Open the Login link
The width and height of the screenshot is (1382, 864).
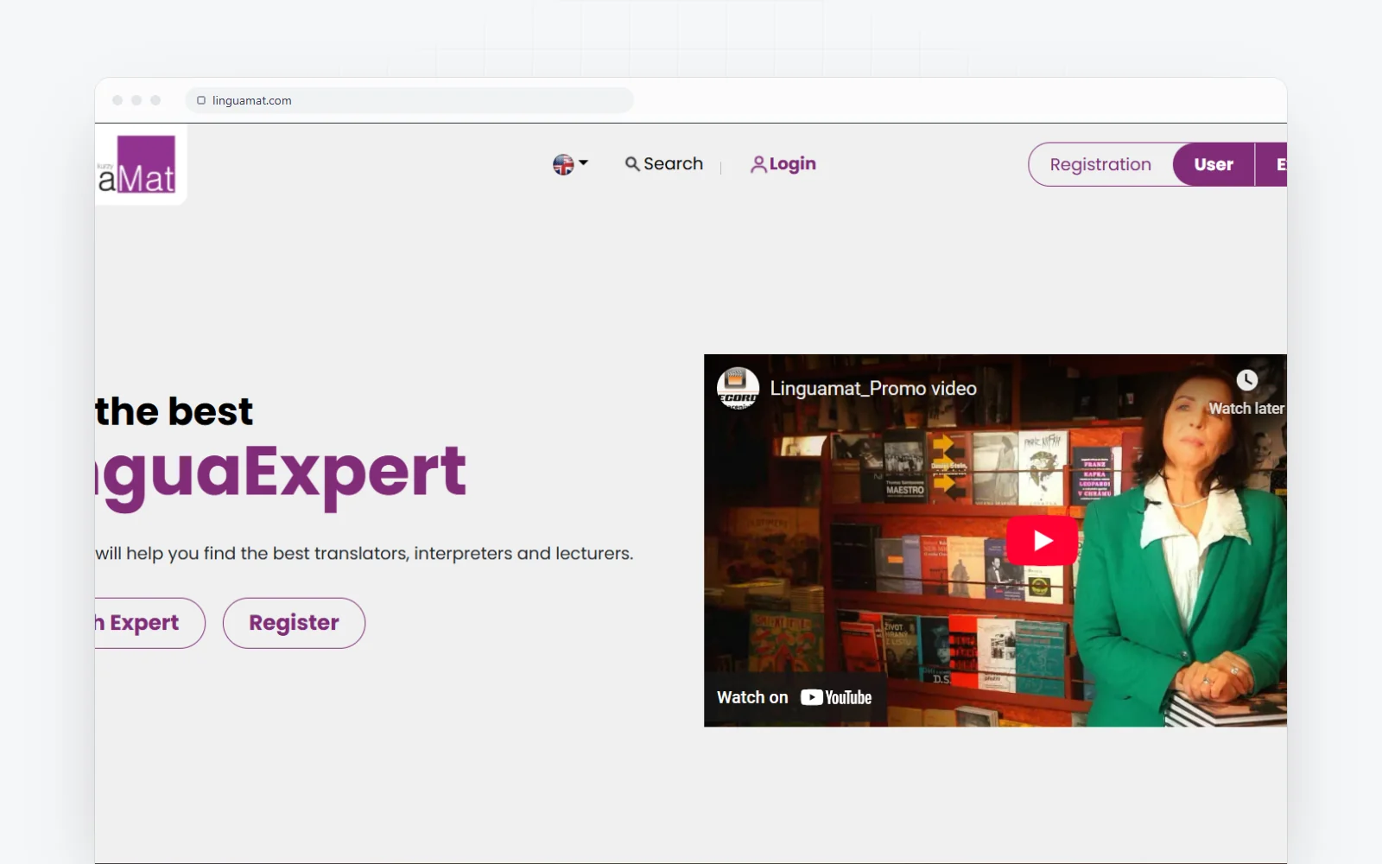coord(783,164)
